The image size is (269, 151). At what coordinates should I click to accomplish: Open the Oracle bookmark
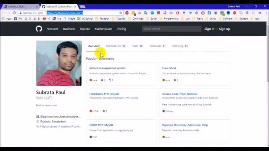coord(69,18)
